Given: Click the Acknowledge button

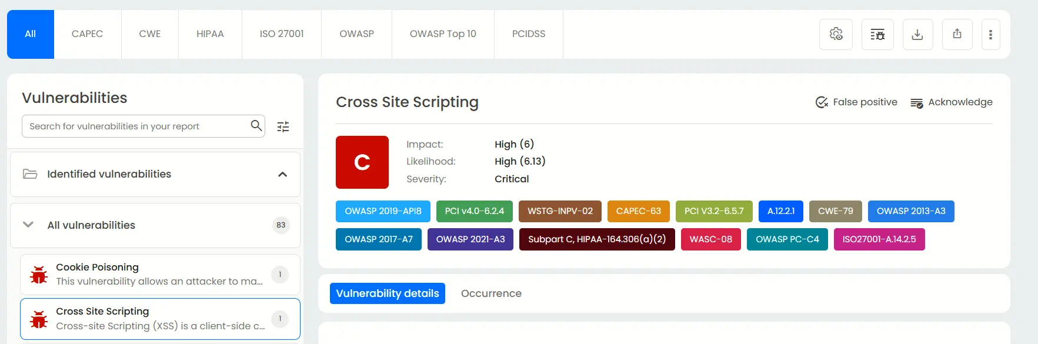Looking at the screenshot, I should click(951, 102).
